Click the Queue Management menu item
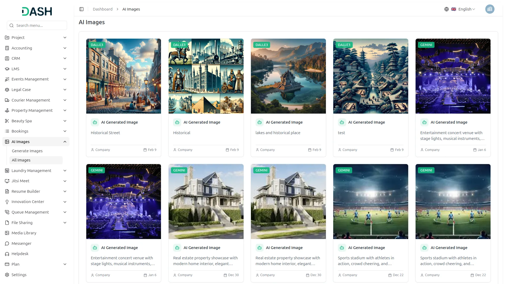This screenshot has height=284, width=505. pos(30,212)
